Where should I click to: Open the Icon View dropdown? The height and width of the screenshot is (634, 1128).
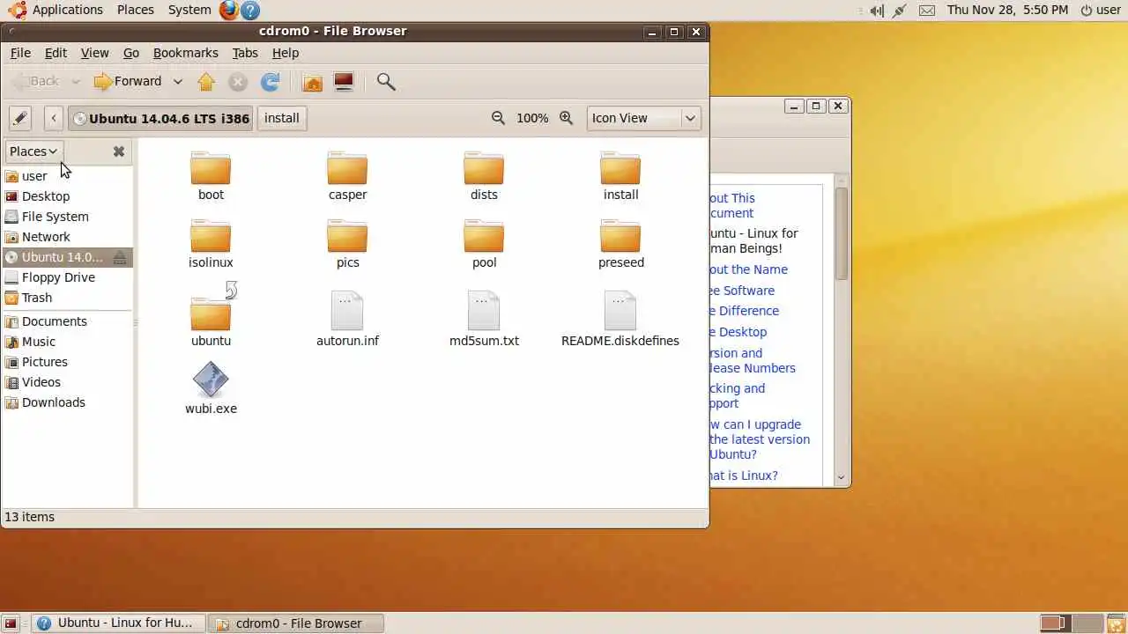pos(644,118)
